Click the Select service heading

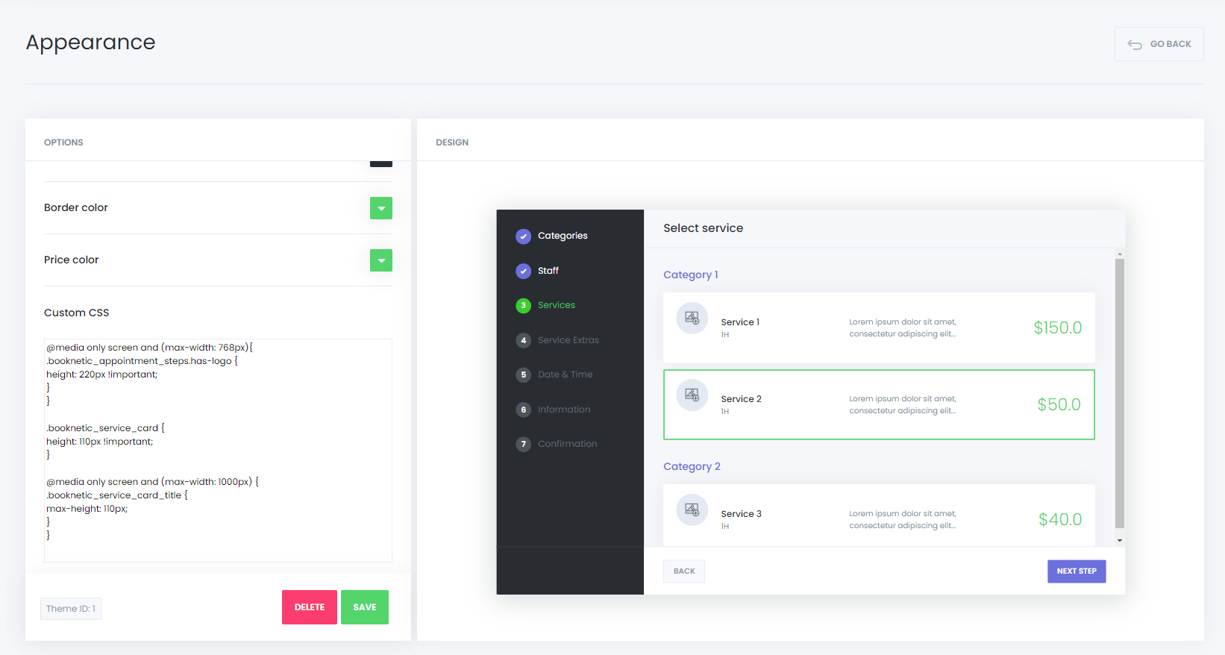(x=704, y=228)
